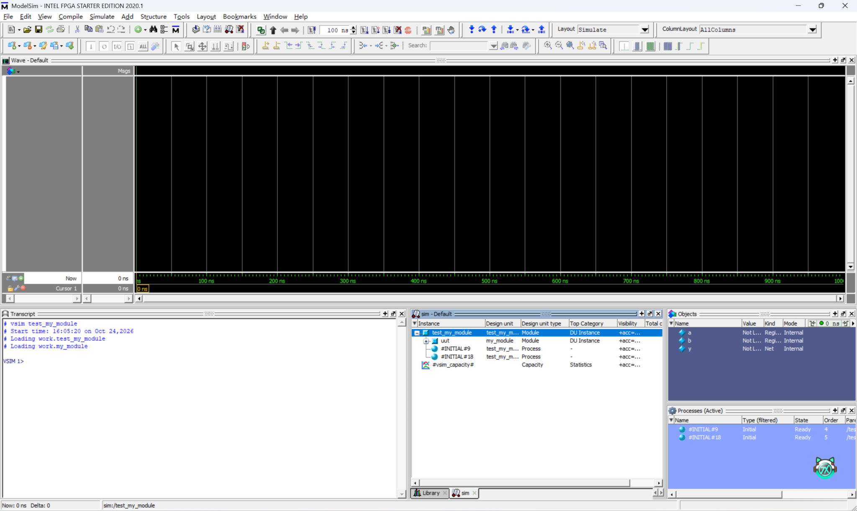857x511 pixels.
Task: Click the Restart simulation icon
Action: pos(312,30)
